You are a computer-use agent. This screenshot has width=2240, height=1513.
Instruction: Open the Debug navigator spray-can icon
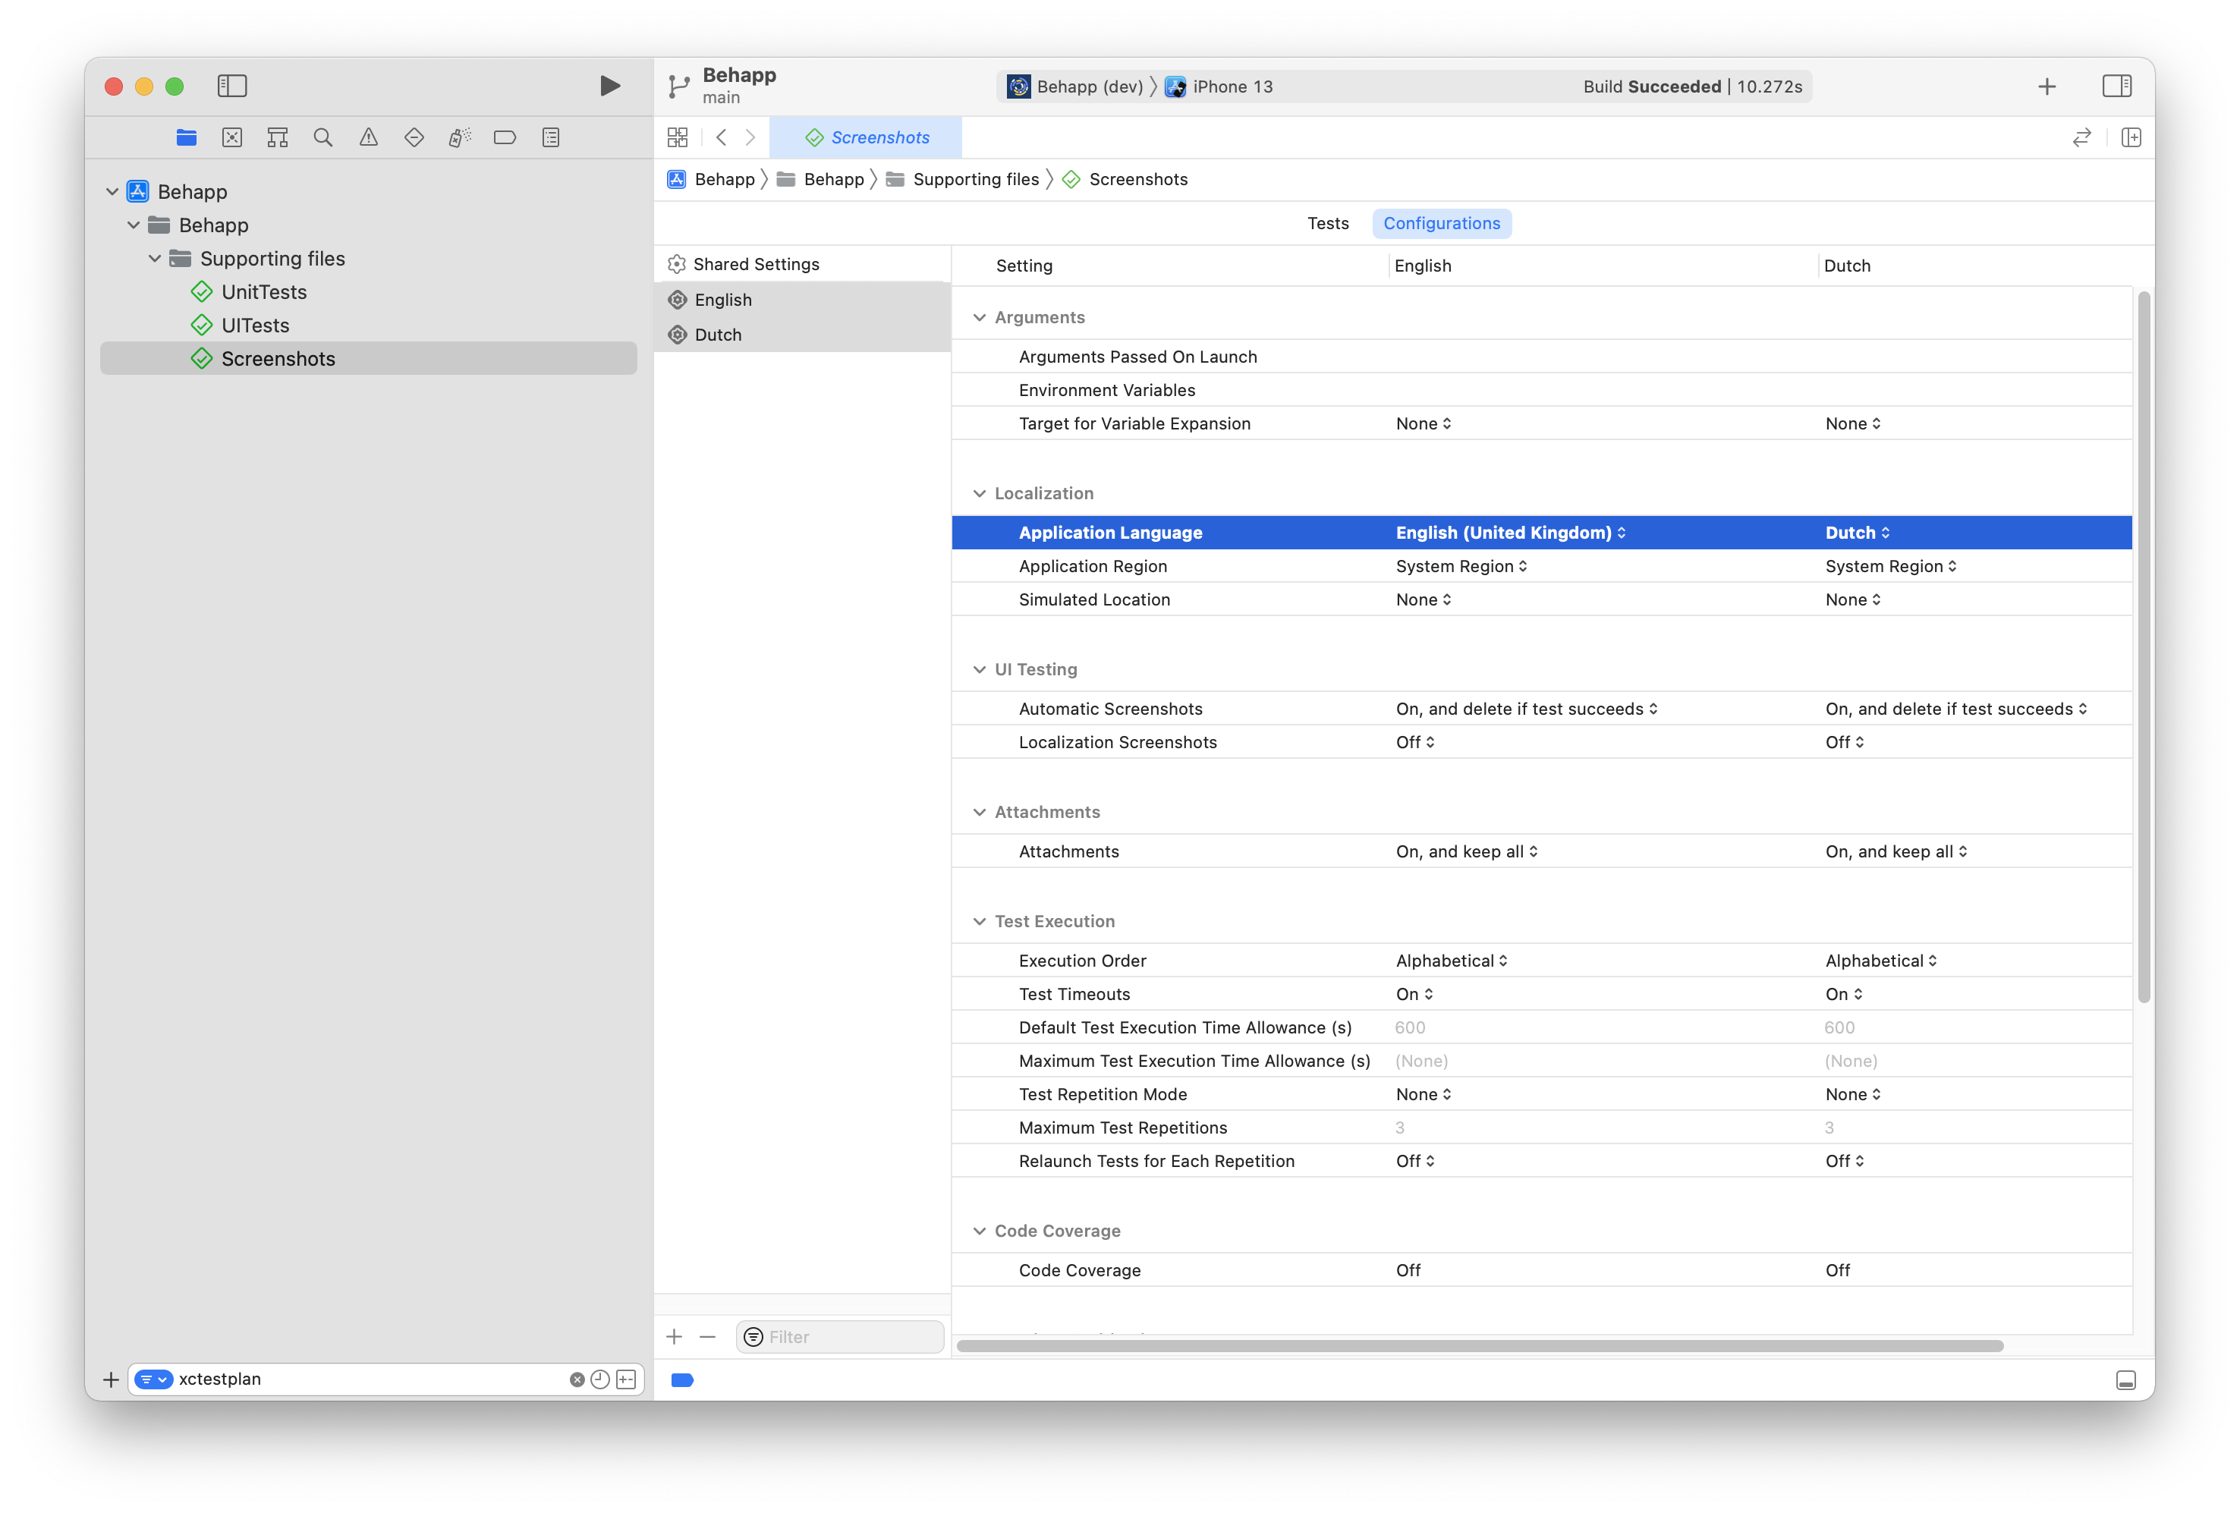459,137
